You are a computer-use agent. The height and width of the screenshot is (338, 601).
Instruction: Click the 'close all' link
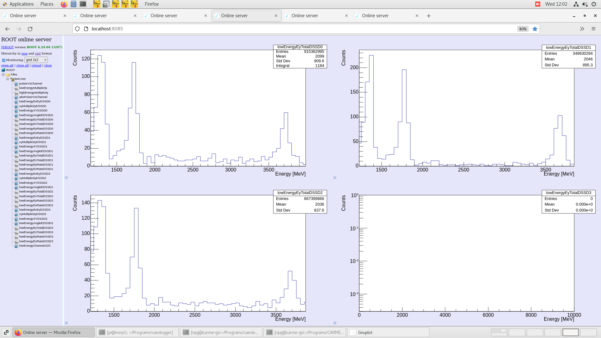point(23,65)
